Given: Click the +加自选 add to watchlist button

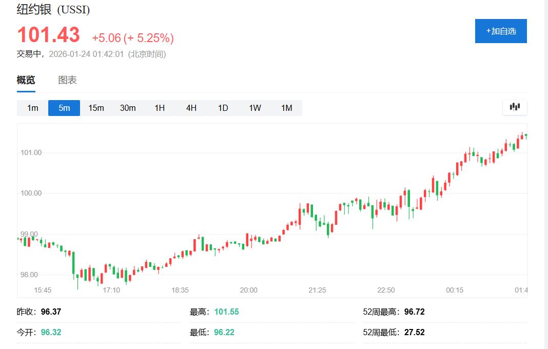Looking at the screenshot, I should pos(501,31).
